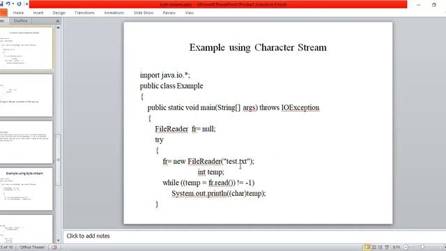The height and width of the screenshot is (251, 446).
Task: Click the Undo icon in Quick Access Toolbar
Action: [8, 4]
